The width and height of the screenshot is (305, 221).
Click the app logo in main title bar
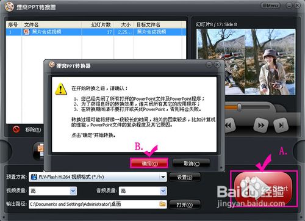point(9,7)
